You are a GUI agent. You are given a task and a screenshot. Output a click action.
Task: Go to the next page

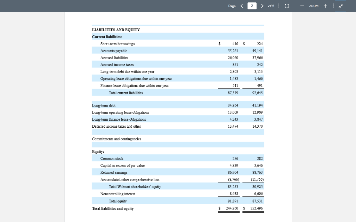[x=262, y=6]
